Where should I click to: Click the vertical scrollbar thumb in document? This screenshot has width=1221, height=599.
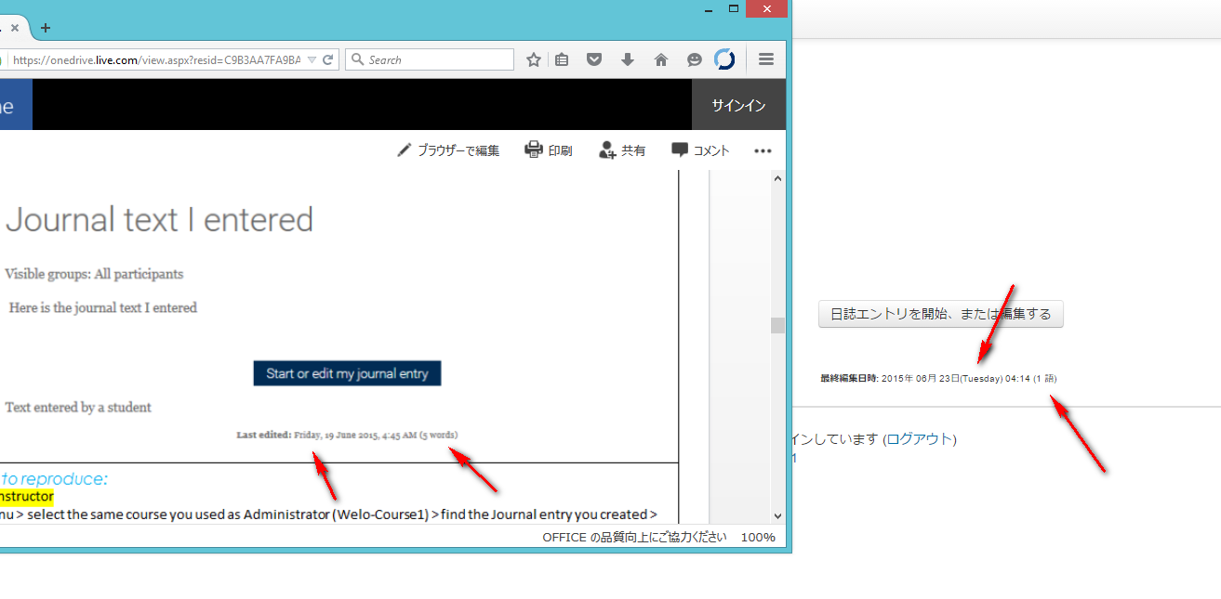pyautogui.click(x=777, y=325)
